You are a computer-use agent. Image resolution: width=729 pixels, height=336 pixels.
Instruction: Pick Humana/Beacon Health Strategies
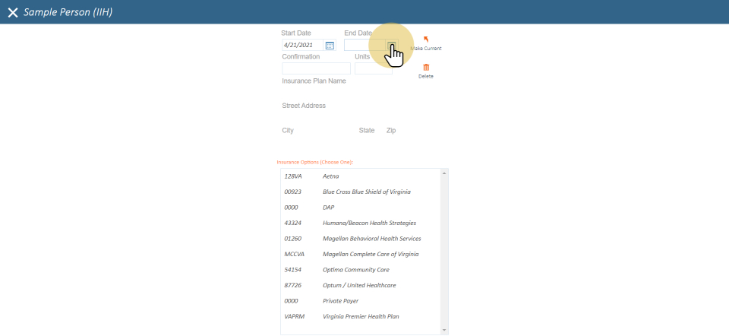pos(369,223)
